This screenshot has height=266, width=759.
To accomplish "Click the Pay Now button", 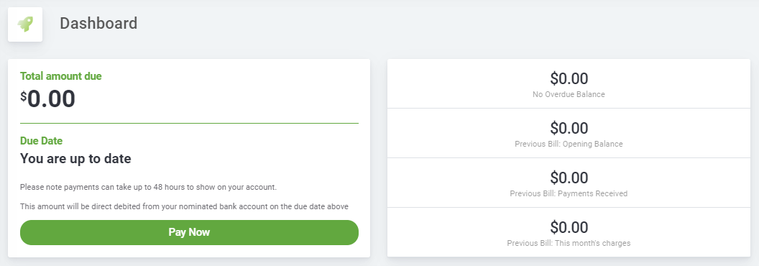I will click(189, 232).
